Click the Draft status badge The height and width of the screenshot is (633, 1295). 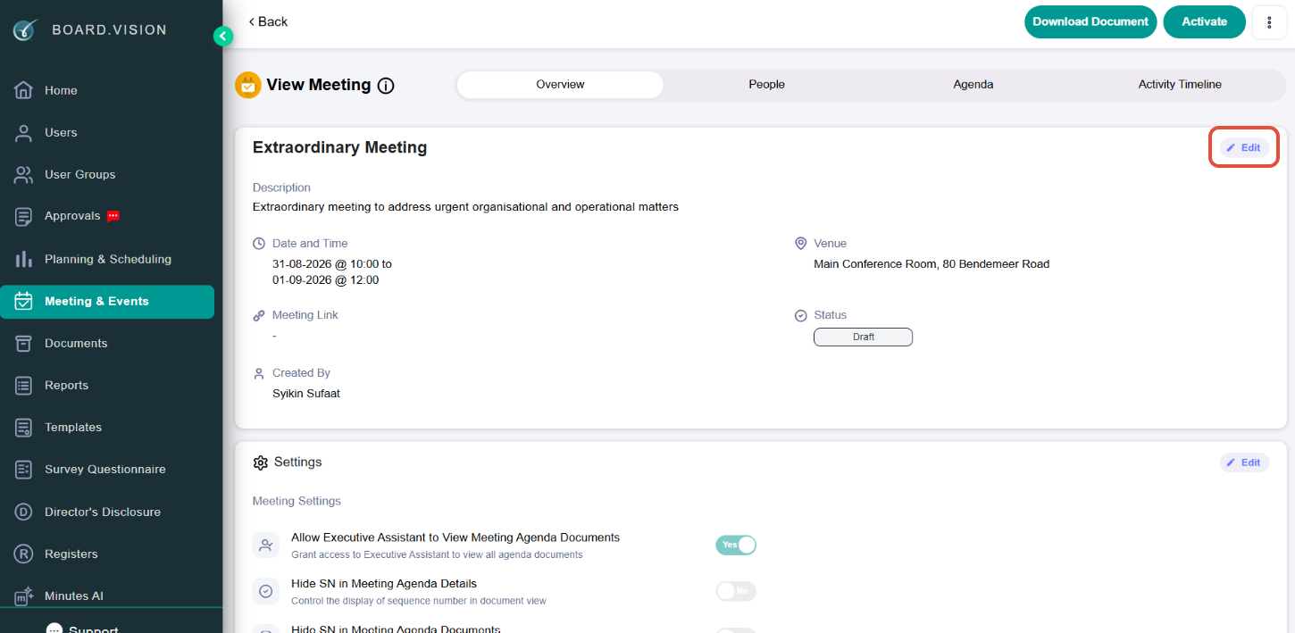(x=863, y=337)
